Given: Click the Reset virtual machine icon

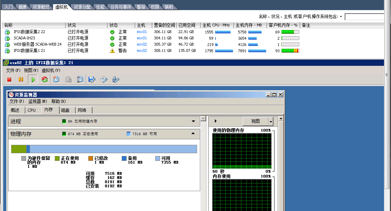Looking at the screenshot, I should 45,80.
